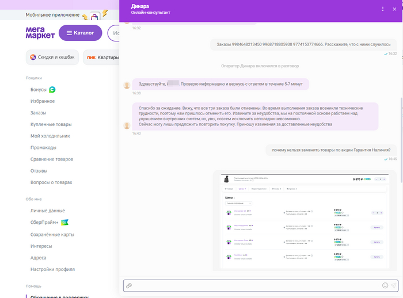Open the chat options three-dot menu

click(383, 9)
